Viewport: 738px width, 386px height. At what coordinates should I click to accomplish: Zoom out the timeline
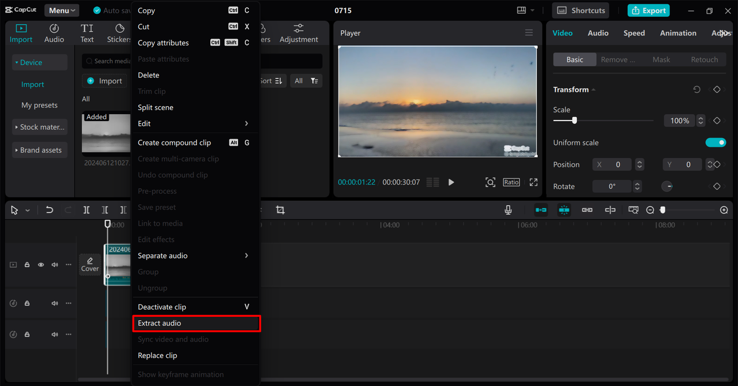point(650,210)
